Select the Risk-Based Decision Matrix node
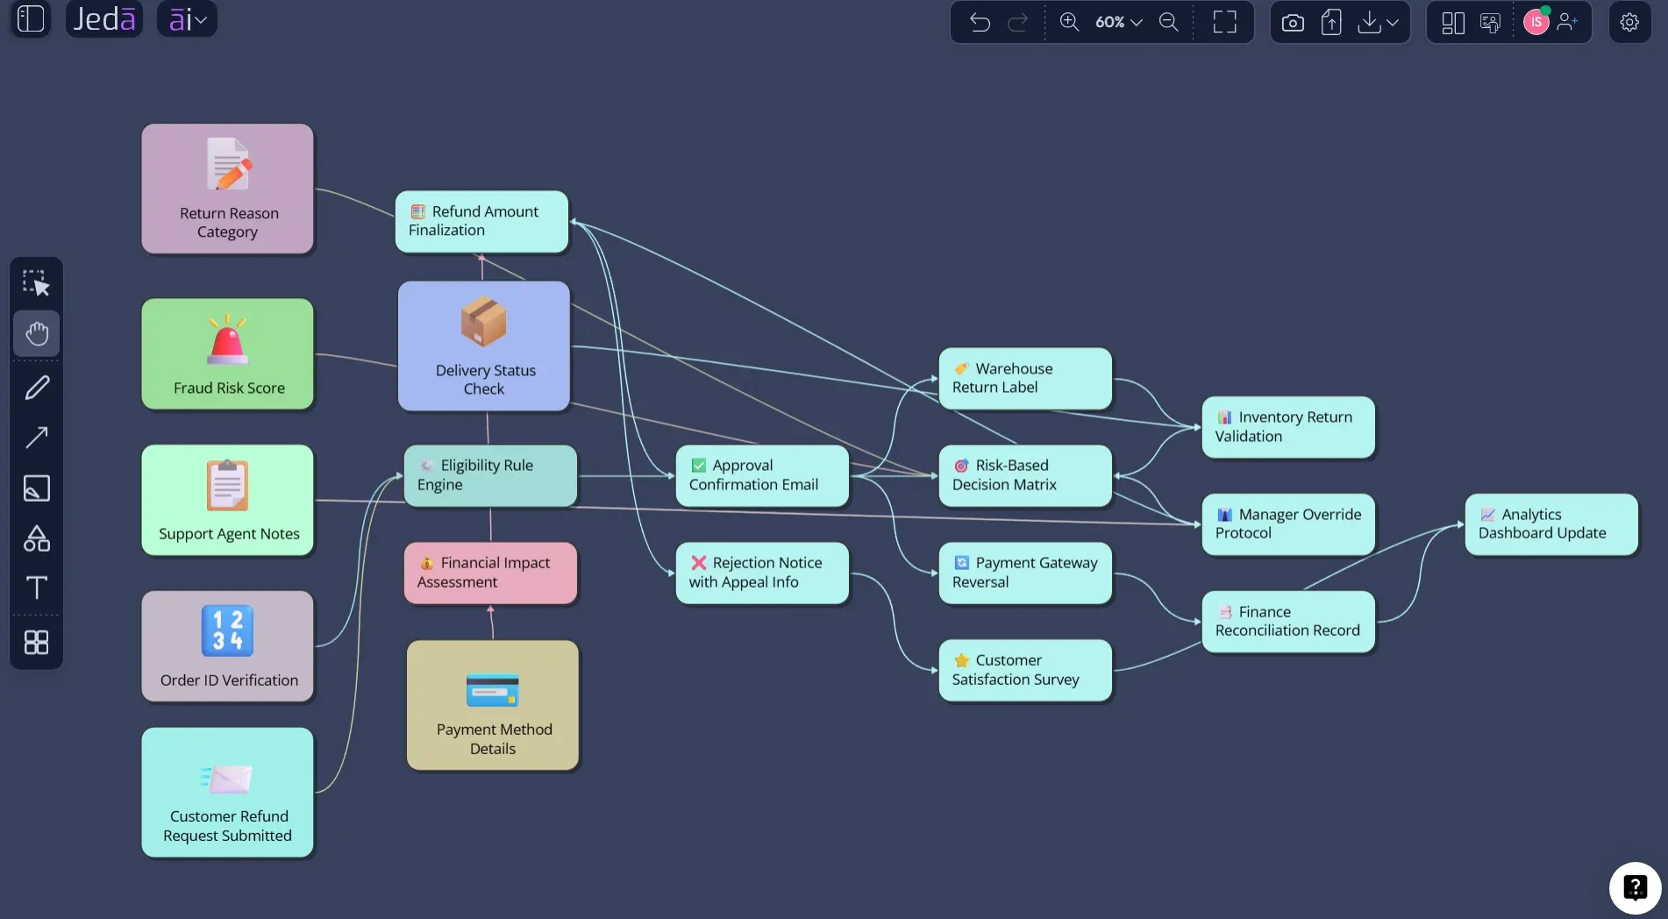The image size is (1668, 919). 1025,475
